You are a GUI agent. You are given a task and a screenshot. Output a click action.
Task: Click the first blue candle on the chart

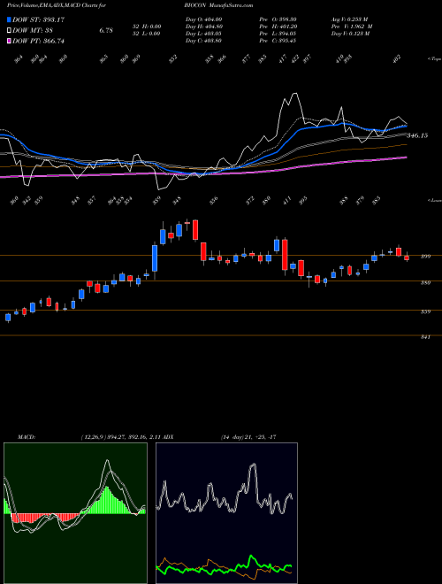pyautogui.click(x=8, y=318)
